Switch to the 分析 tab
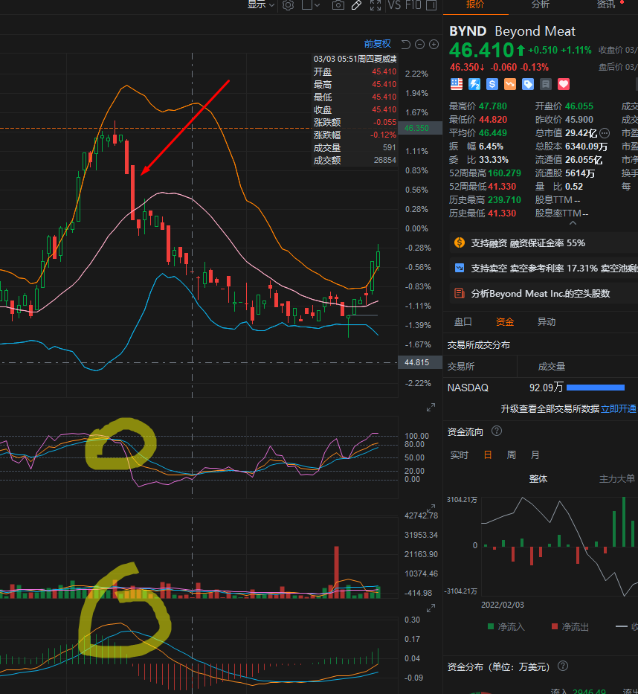The height and width of the screenshot is (694, 638). [541, 4]
